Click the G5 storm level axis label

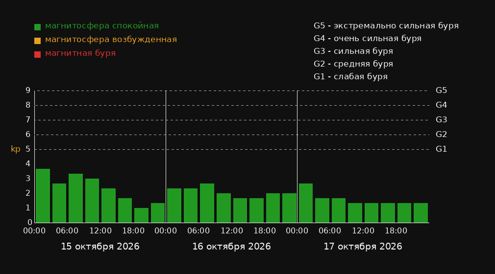pyautogui.click(x=441, y=91)
